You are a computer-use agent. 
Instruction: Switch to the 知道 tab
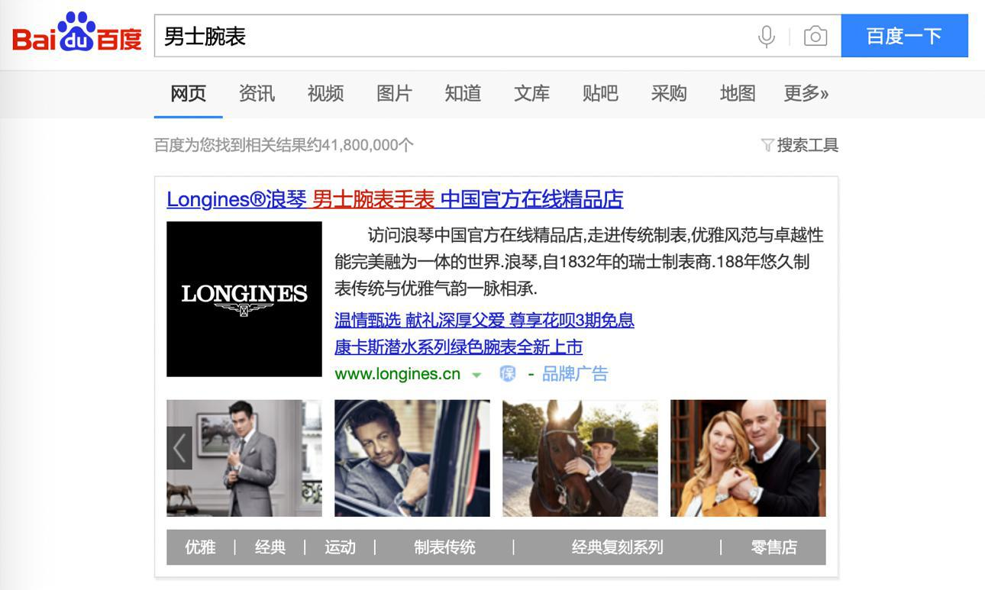click(463, 94)
